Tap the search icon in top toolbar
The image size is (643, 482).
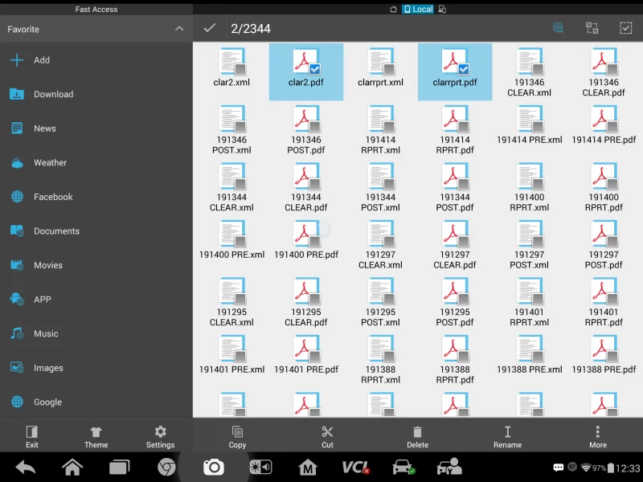pyautogui.click(x=558, y=28)
